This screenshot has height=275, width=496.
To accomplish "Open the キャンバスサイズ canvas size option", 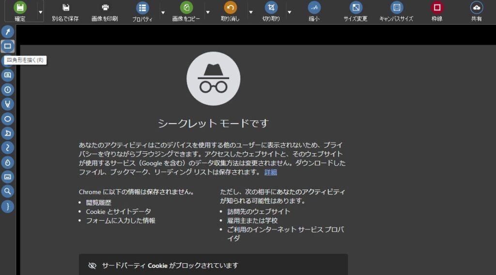I will tap(396, 12).
